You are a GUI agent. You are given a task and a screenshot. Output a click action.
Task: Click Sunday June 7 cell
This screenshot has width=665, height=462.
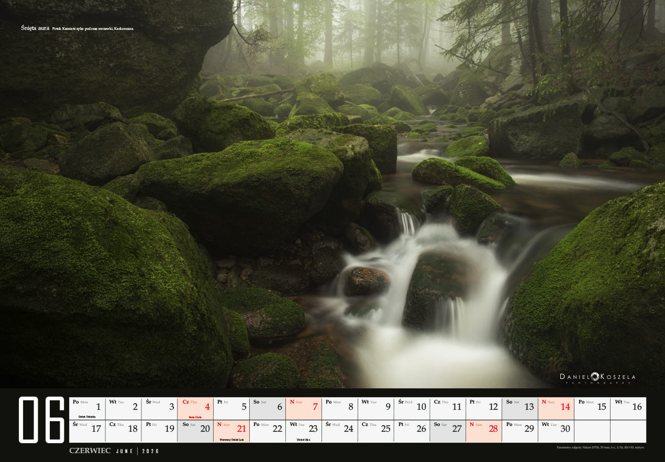point(304,409)
